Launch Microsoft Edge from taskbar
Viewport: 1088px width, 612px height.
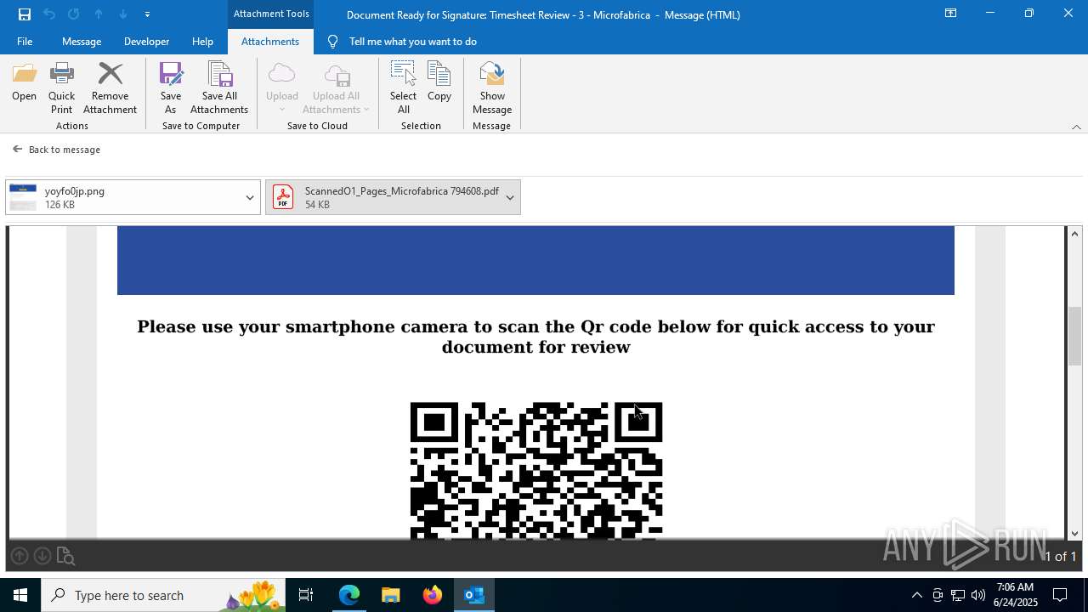point(349,595)
